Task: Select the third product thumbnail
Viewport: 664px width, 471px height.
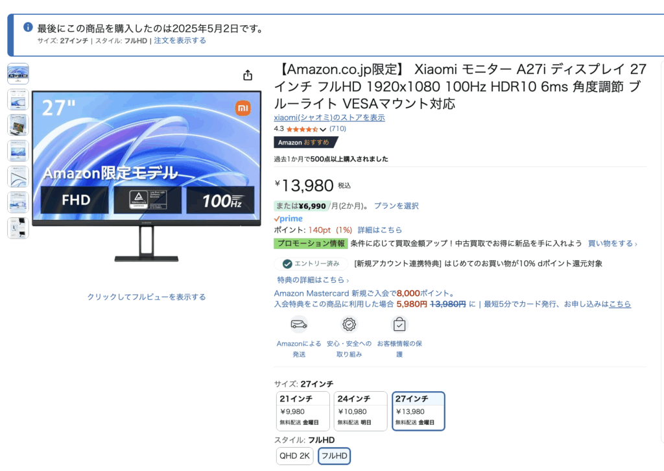Action: 18,125
